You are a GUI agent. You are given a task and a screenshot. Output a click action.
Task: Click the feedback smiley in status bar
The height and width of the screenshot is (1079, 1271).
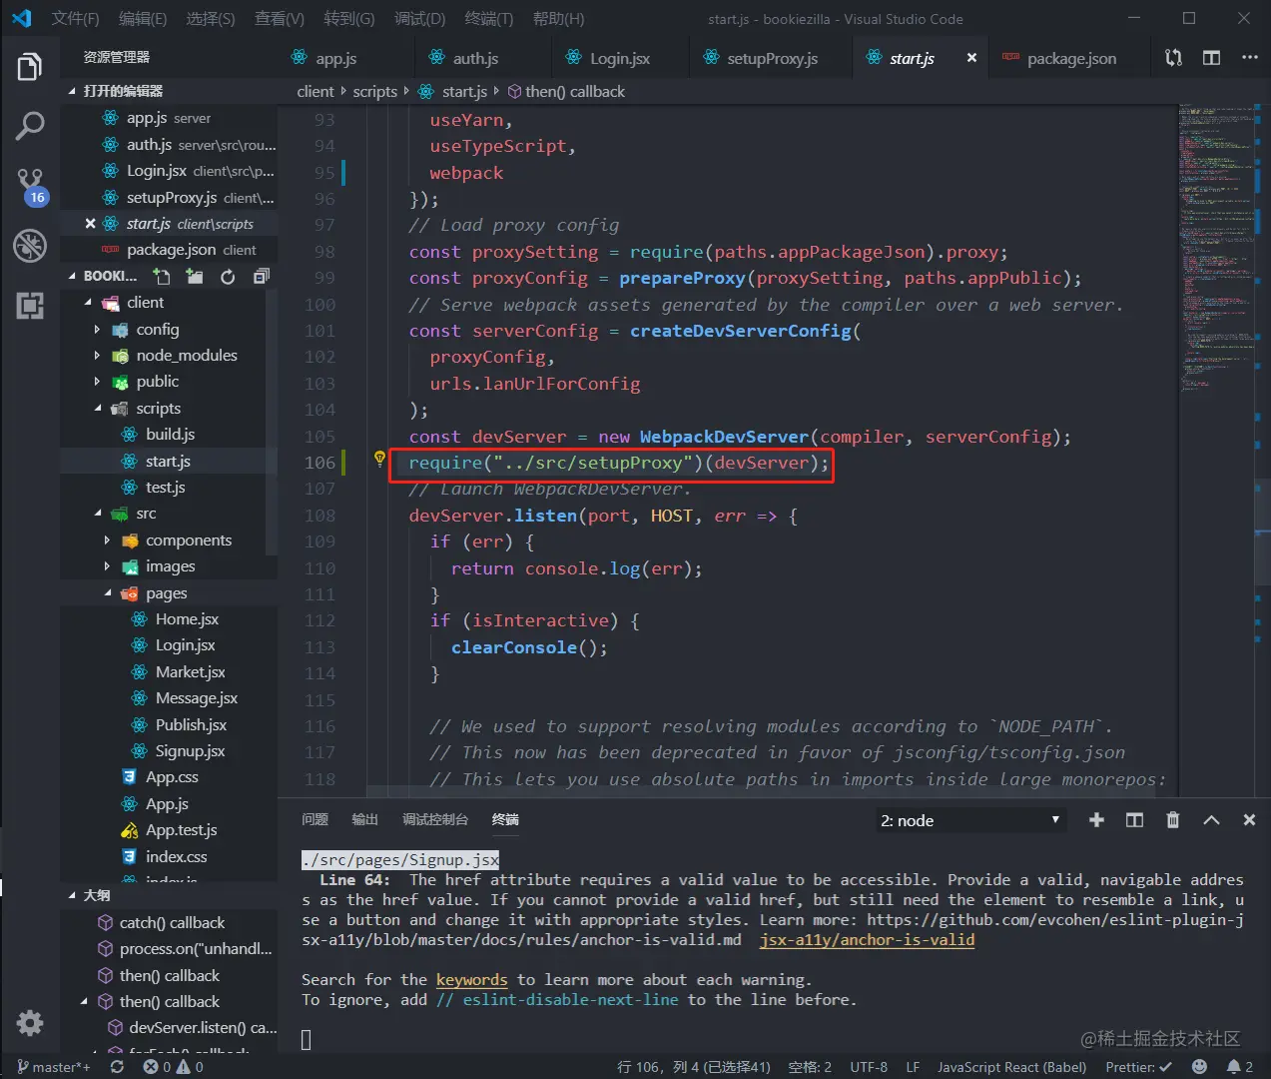[x=1199, y=1067]
